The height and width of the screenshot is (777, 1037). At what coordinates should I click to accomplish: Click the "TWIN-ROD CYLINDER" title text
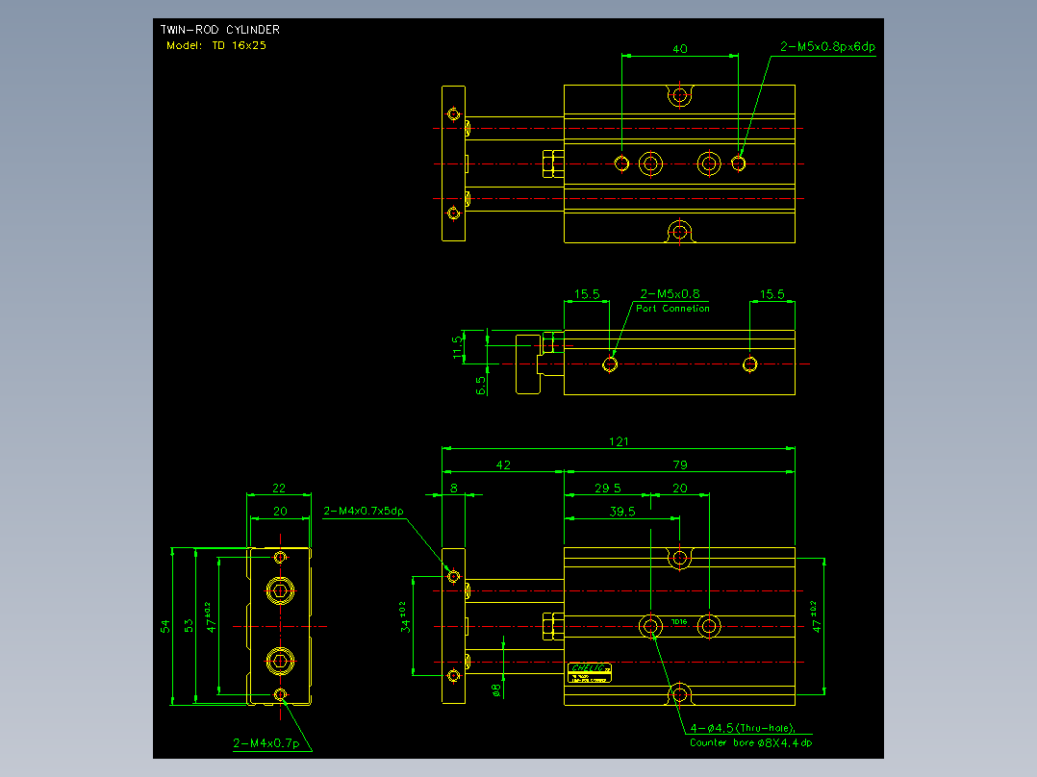pyautogui.click(x=220, y=30)
